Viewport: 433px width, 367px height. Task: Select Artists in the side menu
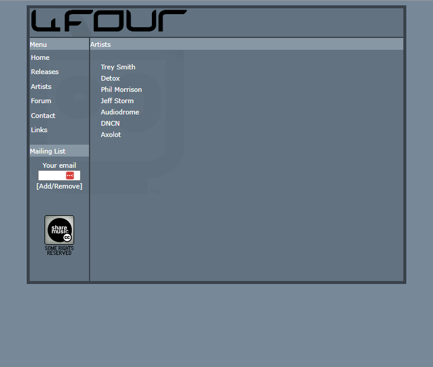pos(41,87)
